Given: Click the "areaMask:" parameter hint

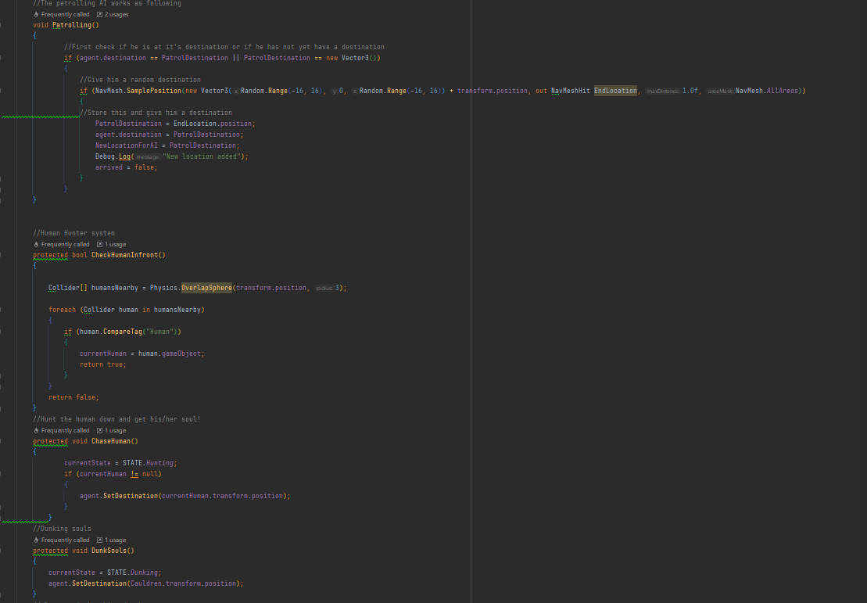Looking at the screenshot, I should [x=720, y=92].
